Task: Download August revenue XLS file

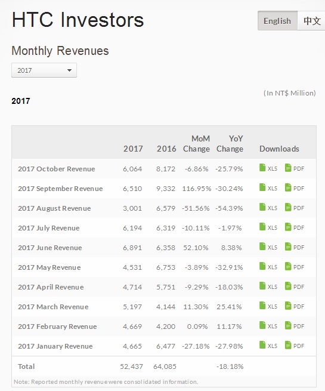Action: tap(268, 208)
